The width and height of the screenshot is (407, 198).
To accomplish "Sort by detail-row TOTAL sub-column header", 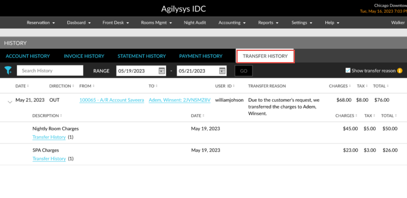I will (x=389, y=116).
